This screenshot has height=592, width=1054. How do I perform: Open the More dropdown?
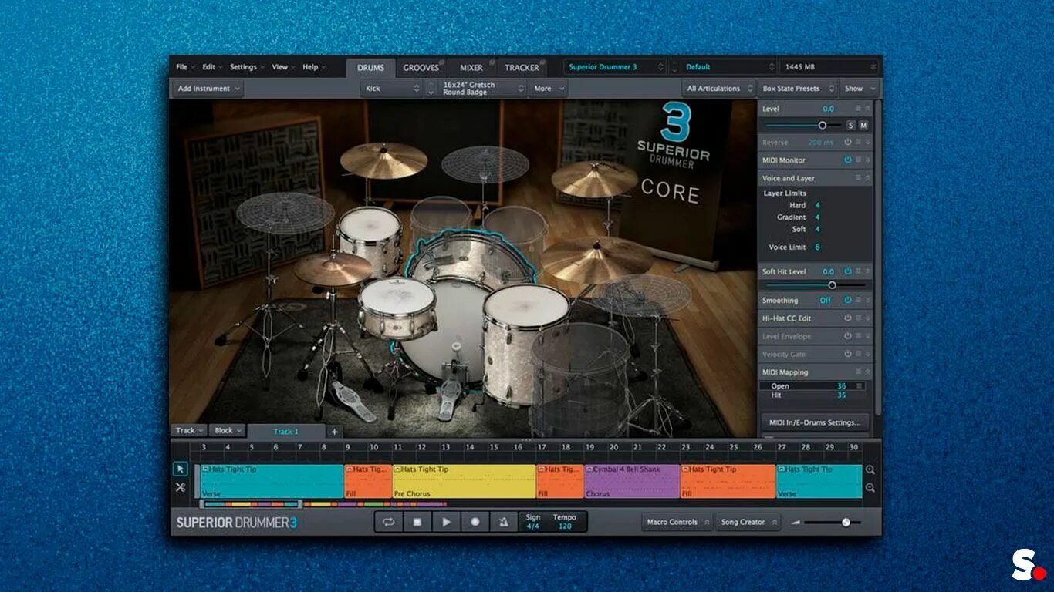point(549,89)
